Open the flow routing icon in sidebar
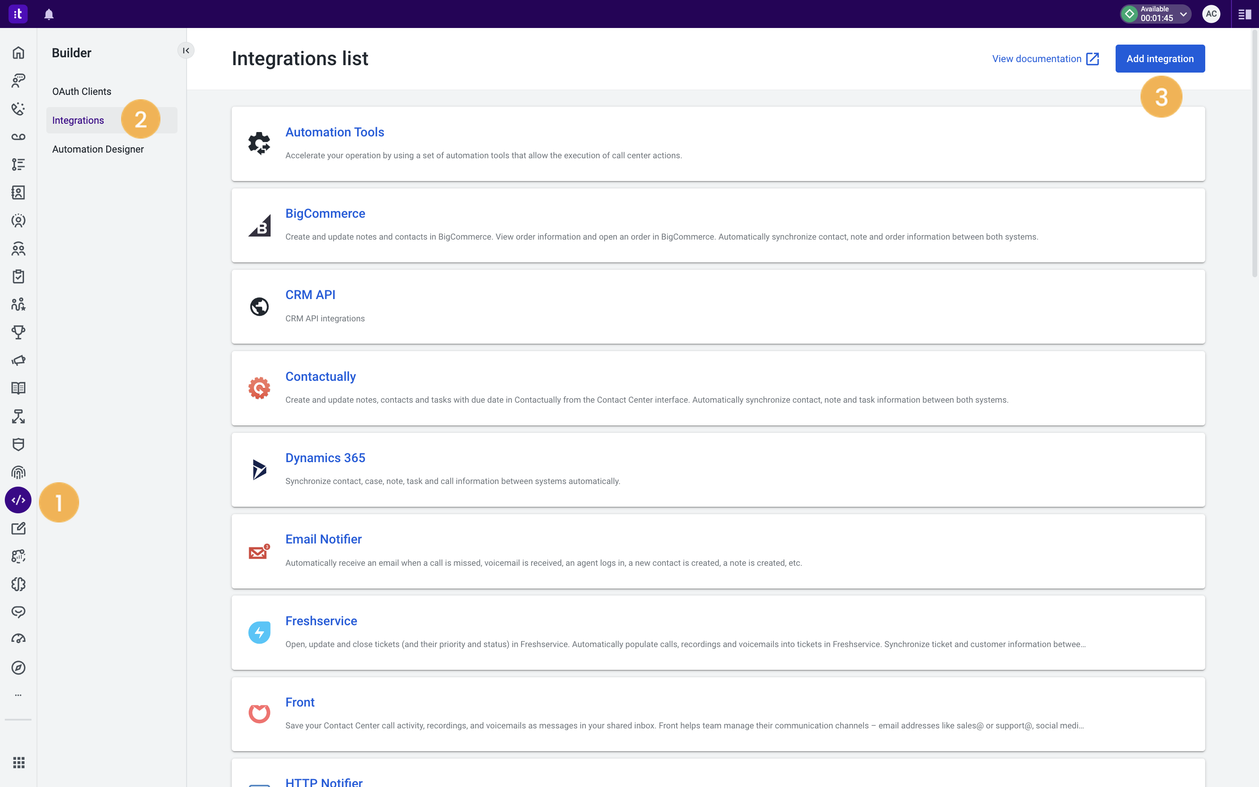This screenshot has width=1259, height=787. [x=18, y=416]
